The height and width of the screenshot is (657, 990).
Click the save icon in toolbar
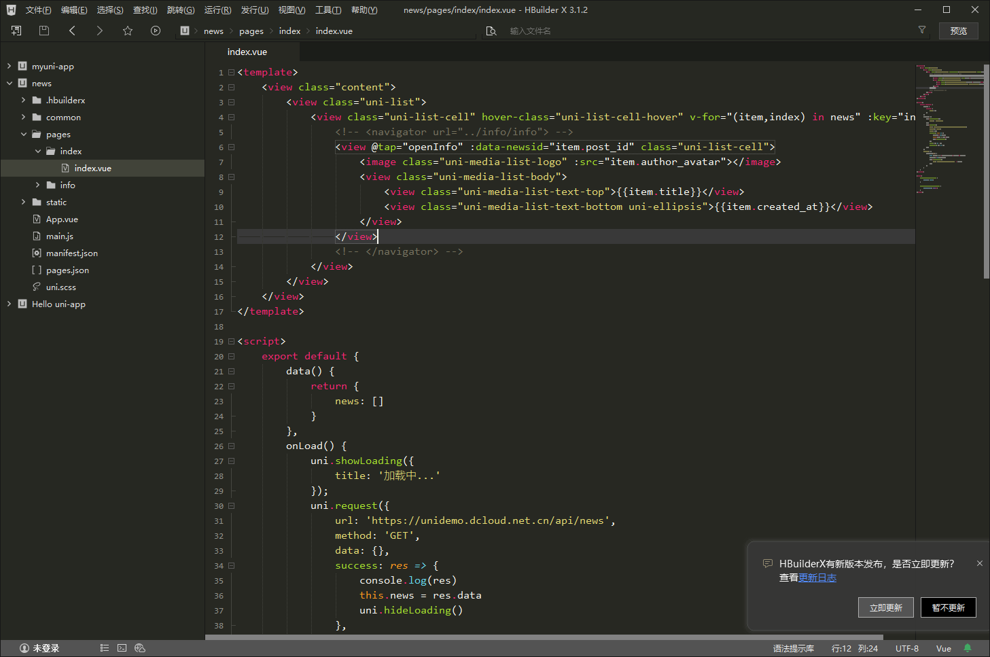(44, 31)
